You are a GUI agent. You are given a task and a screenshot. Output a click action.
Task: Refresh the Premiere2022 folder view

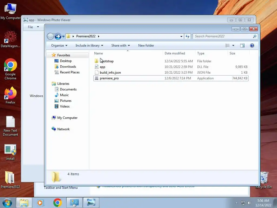coord(187,37)
